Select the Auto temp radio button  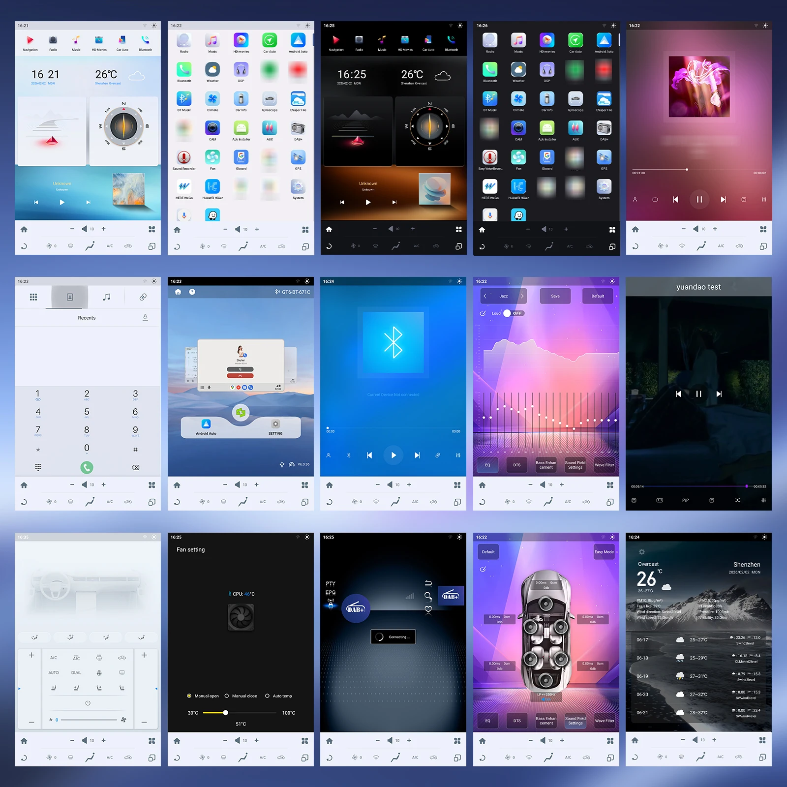267,696
